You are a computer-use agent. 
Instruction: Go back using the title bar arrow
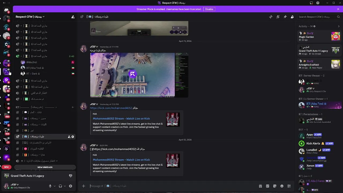click(x=4, y=3)
